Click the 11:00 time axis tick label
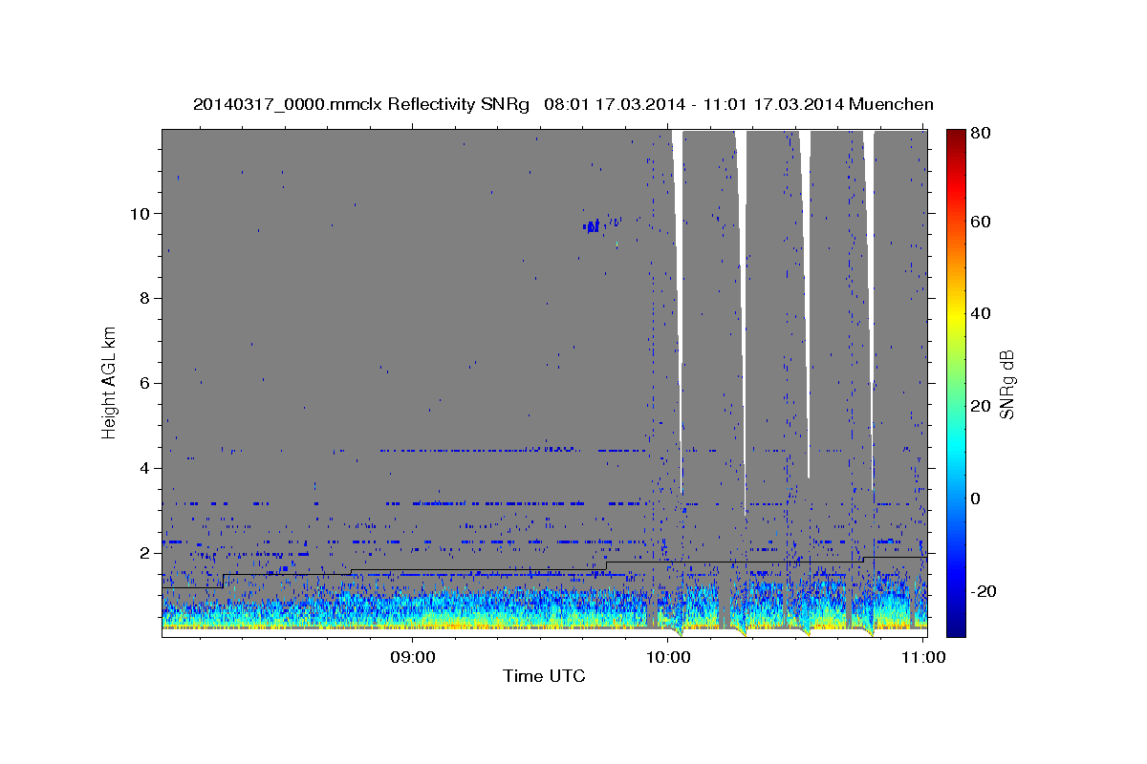The width and height of the screenshot is (1147, 764). tap(923, 657)
